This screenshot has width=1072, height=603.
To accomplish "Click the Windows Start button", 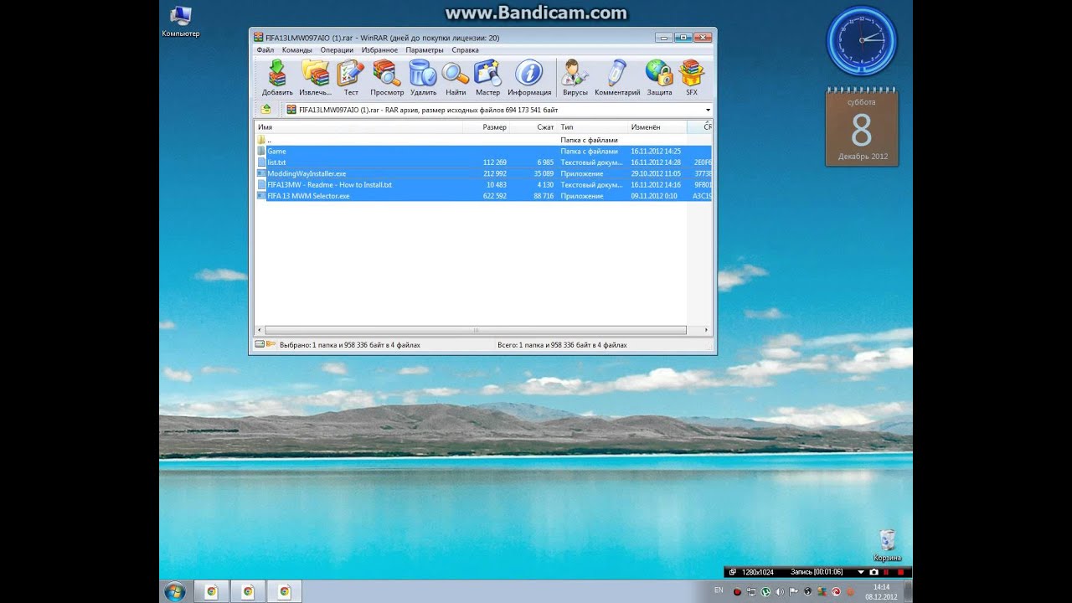I will [x=175, y=591].
